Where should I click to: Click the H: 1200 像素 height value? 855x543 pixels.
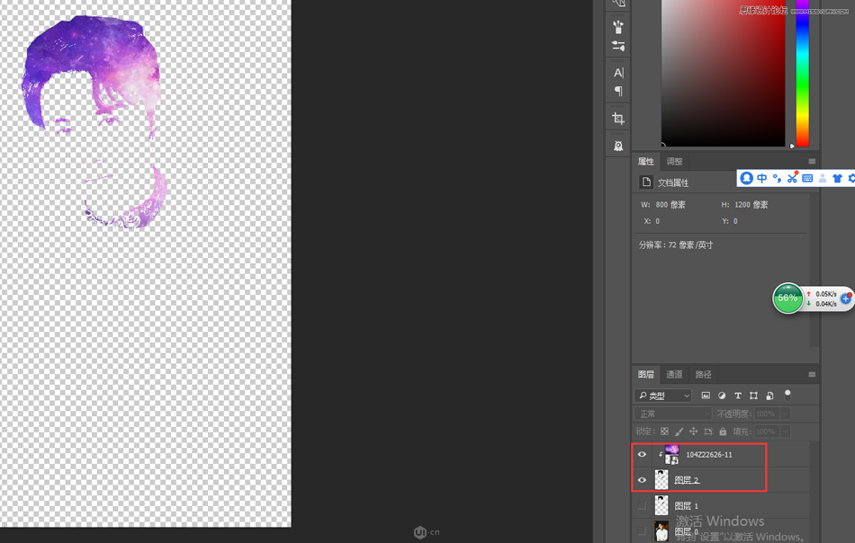[x=751, y=205]
